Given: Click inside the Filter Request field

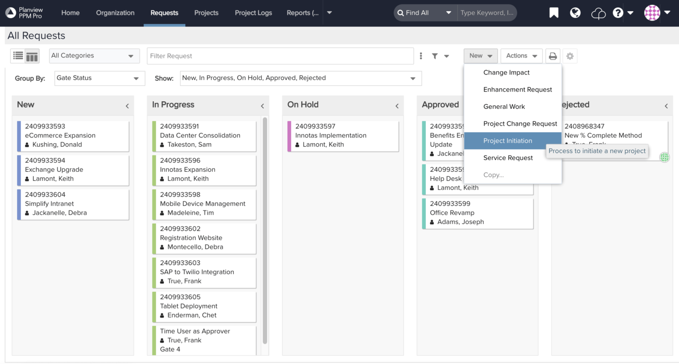Looking at the screenshot, I should [x=280, y=56].
